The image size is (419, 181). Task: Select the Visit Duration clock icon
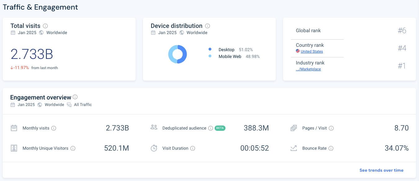pos(154,148)
